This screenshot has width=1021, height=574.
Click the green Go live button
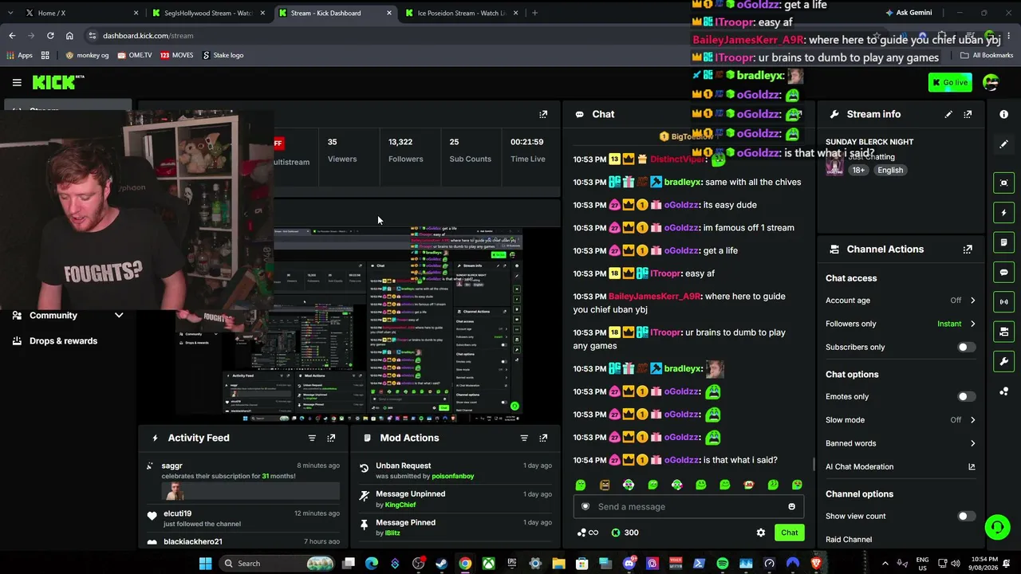(949, 82)
